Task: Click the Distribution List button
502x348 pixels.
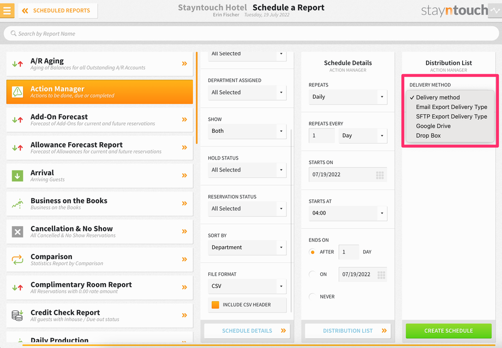Action: [348, 331]
